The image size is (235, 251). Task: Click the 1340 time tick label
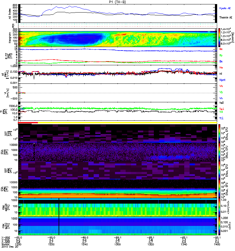click(184, 244)
